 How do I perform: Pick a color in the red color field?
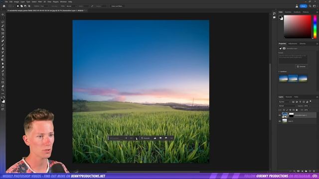click(x=298, y=27)
